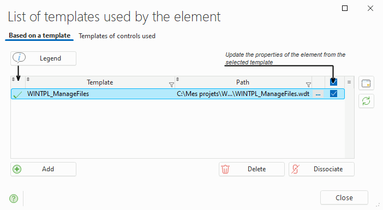Viewport: 383px width, 210px height.
Task: Click the green check status of WINTPL_ManageFiles
Action: [x=17, y=94]
